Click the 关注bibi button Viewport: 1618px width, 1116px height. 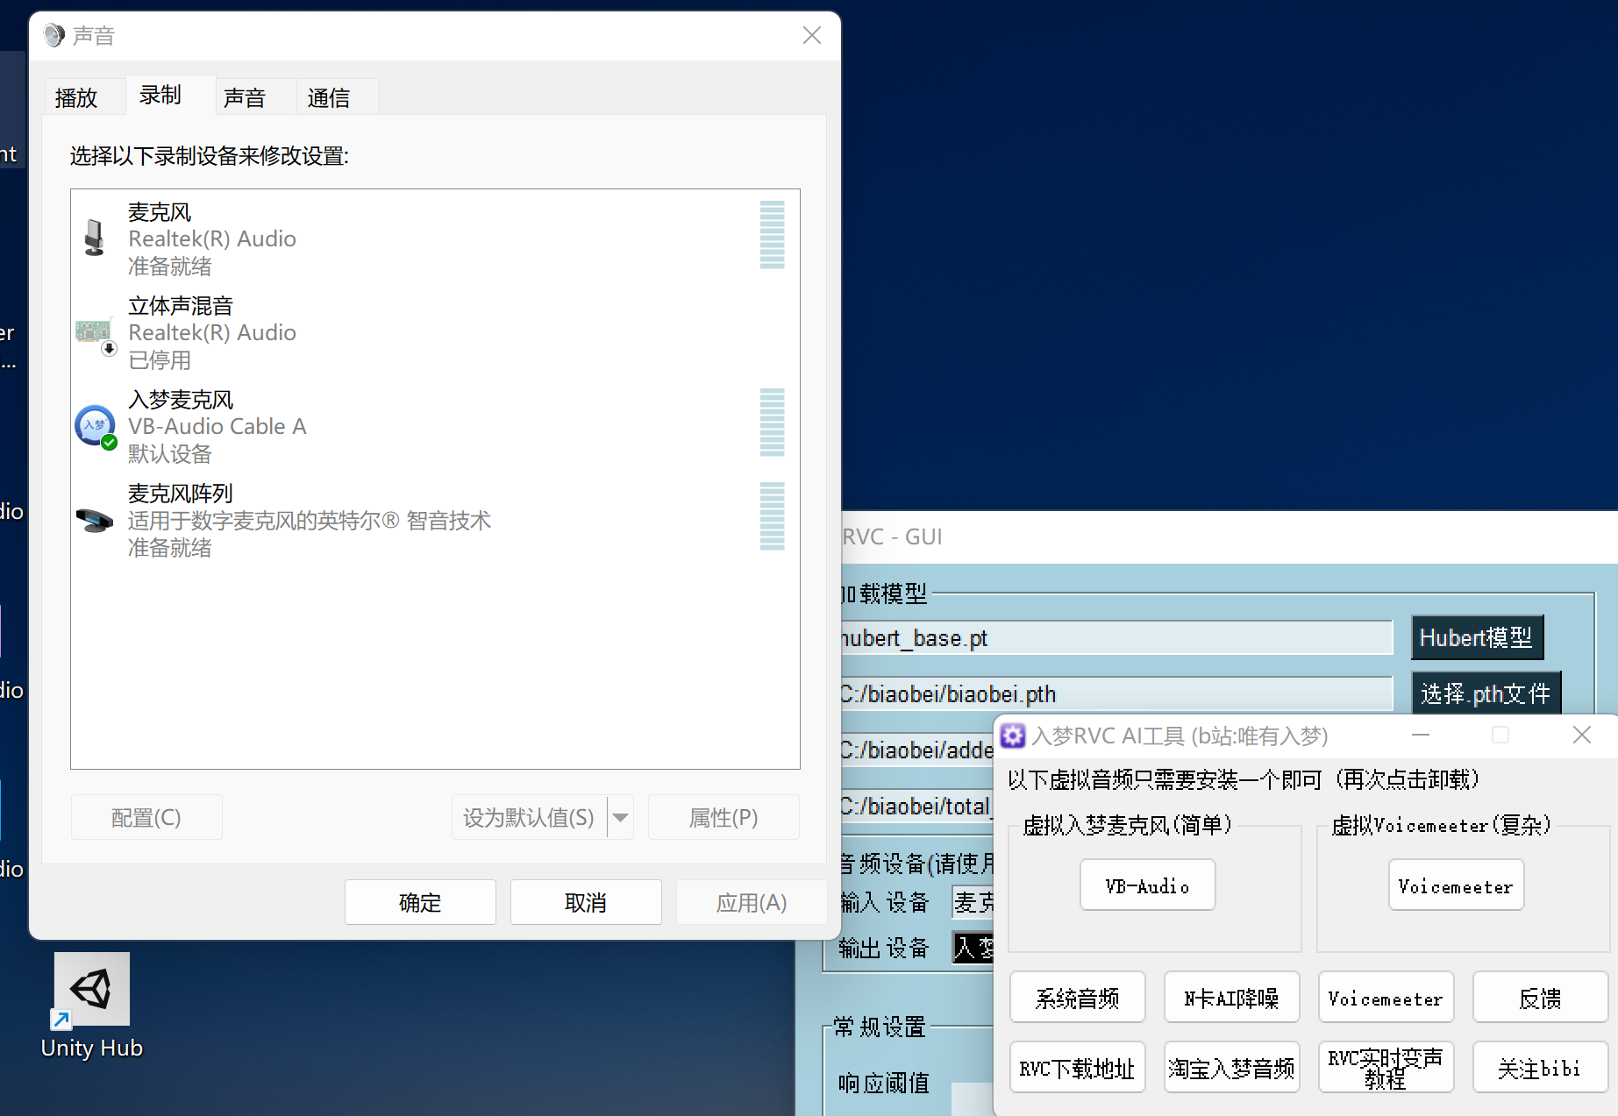coord(1540,1068)
